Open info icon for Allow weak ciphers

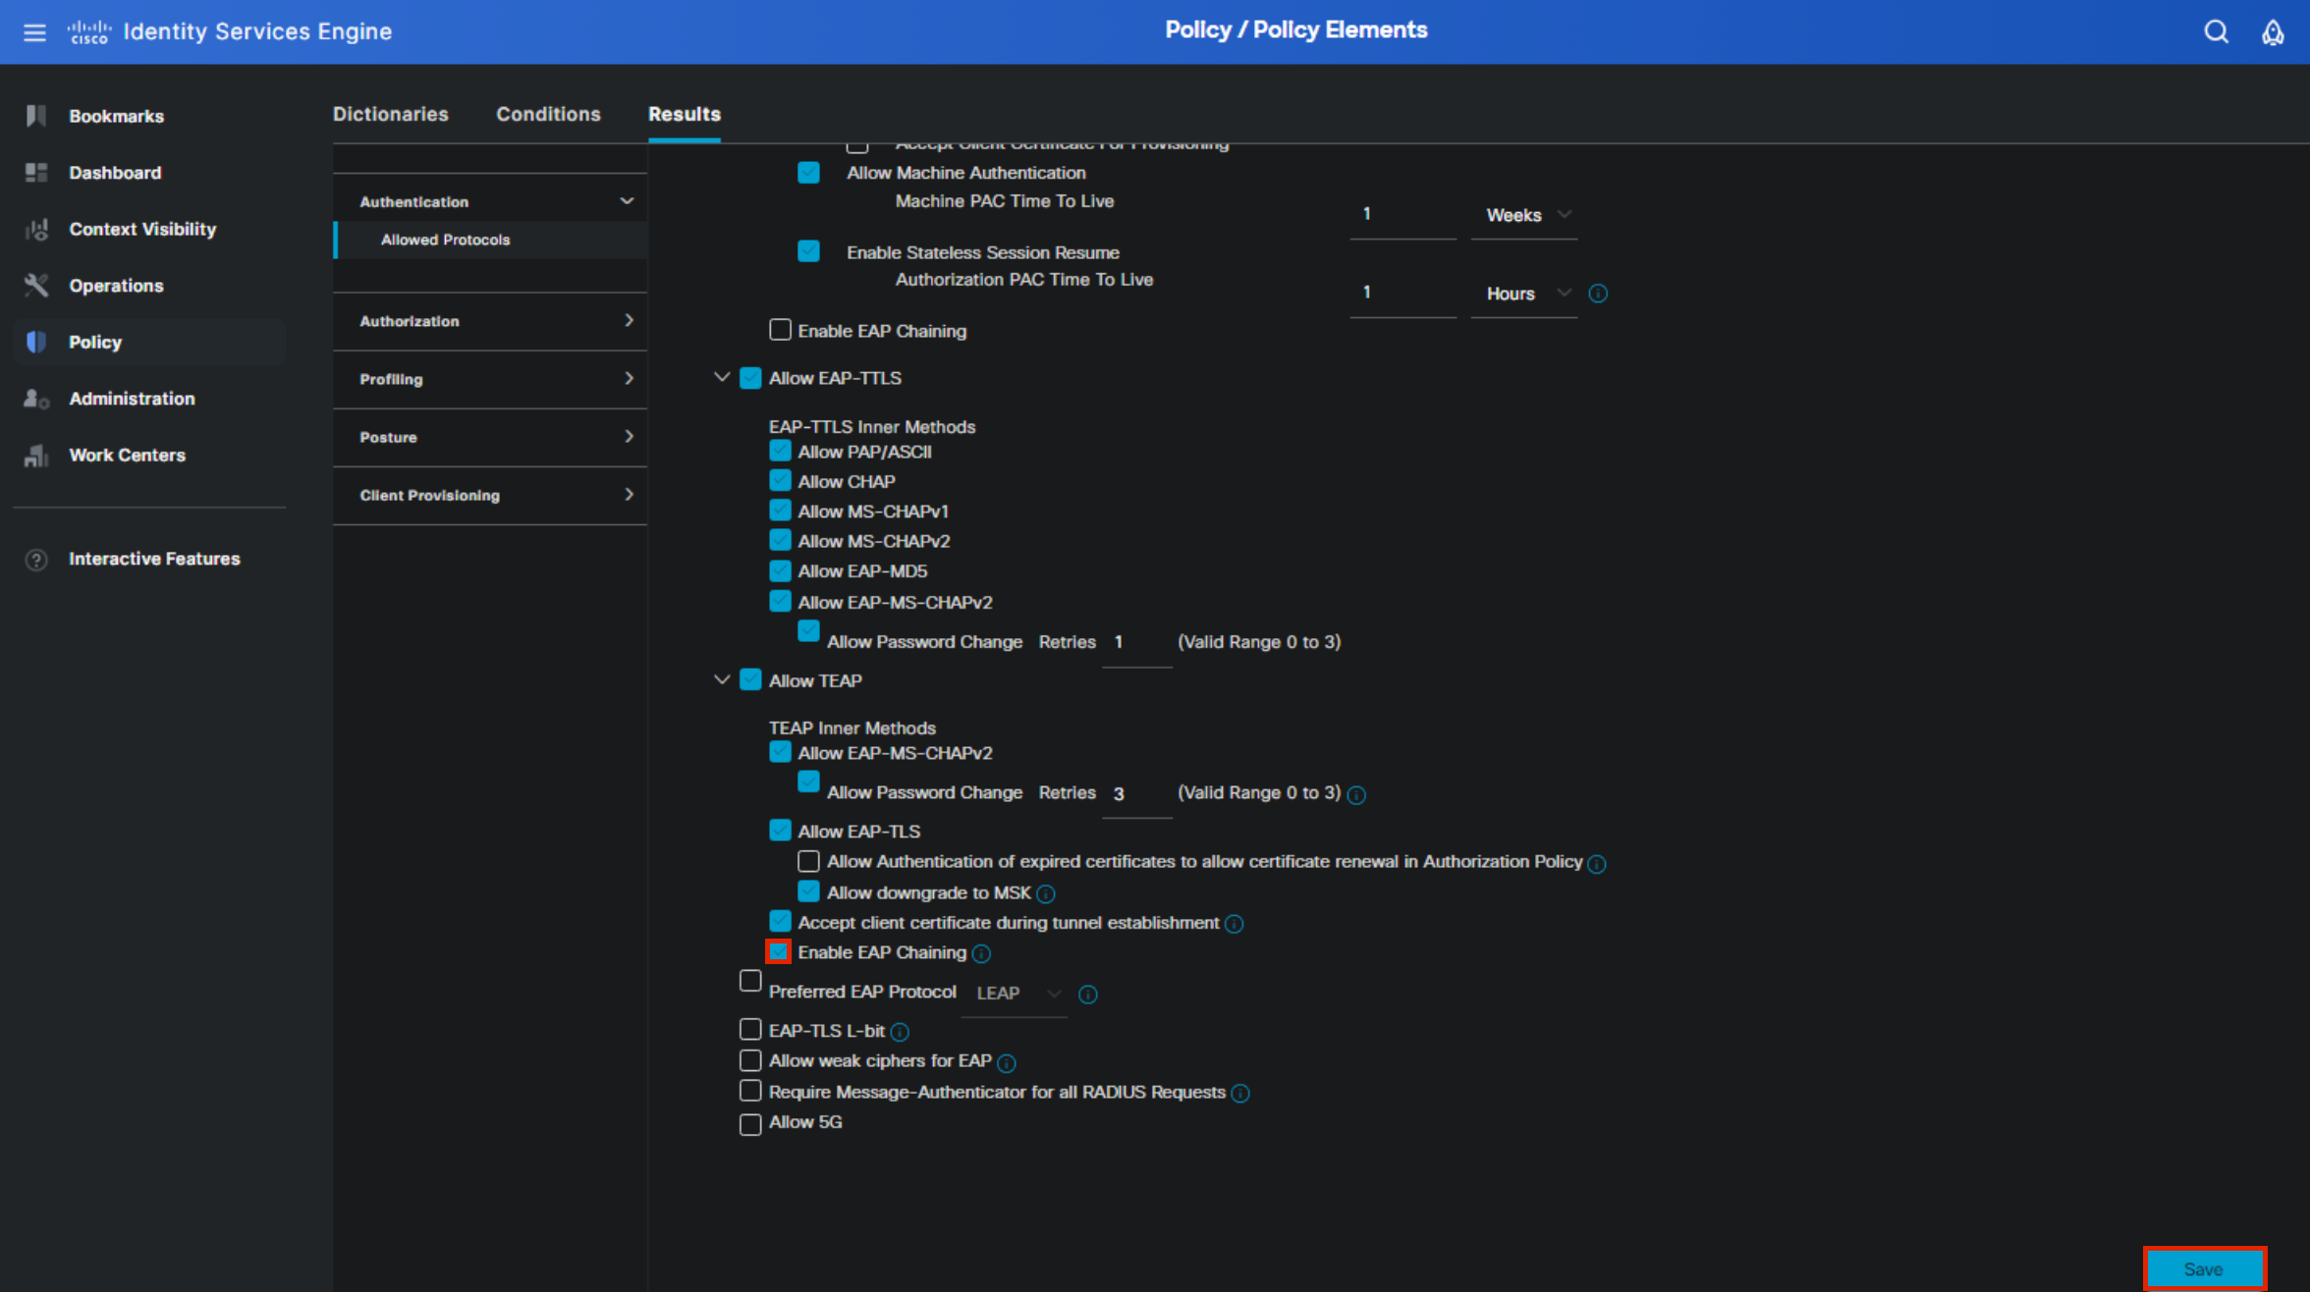click(x=1007, y=1063)
